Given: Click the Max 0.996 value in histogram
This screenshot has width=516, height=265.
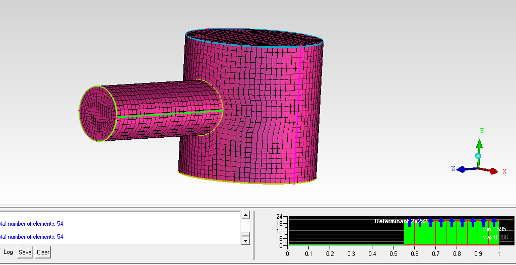Looking at the screenshot, I should (x=494, y=237).
